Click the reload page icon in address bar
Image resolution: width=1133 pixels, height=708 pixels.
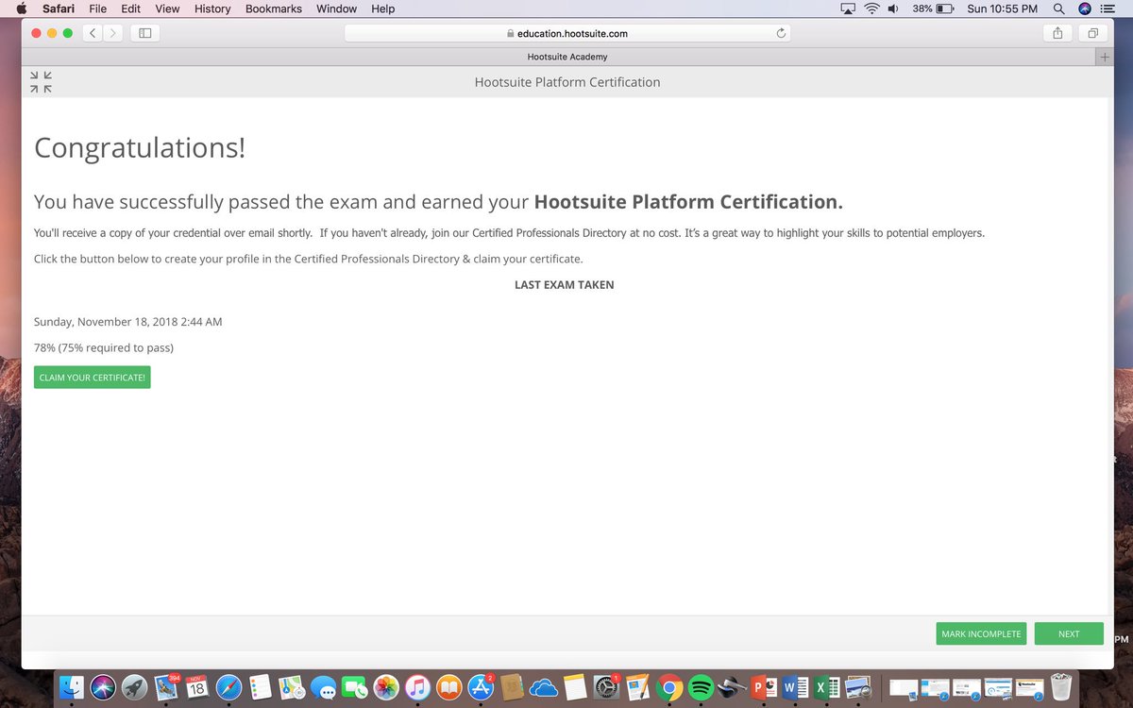[781, 33]
